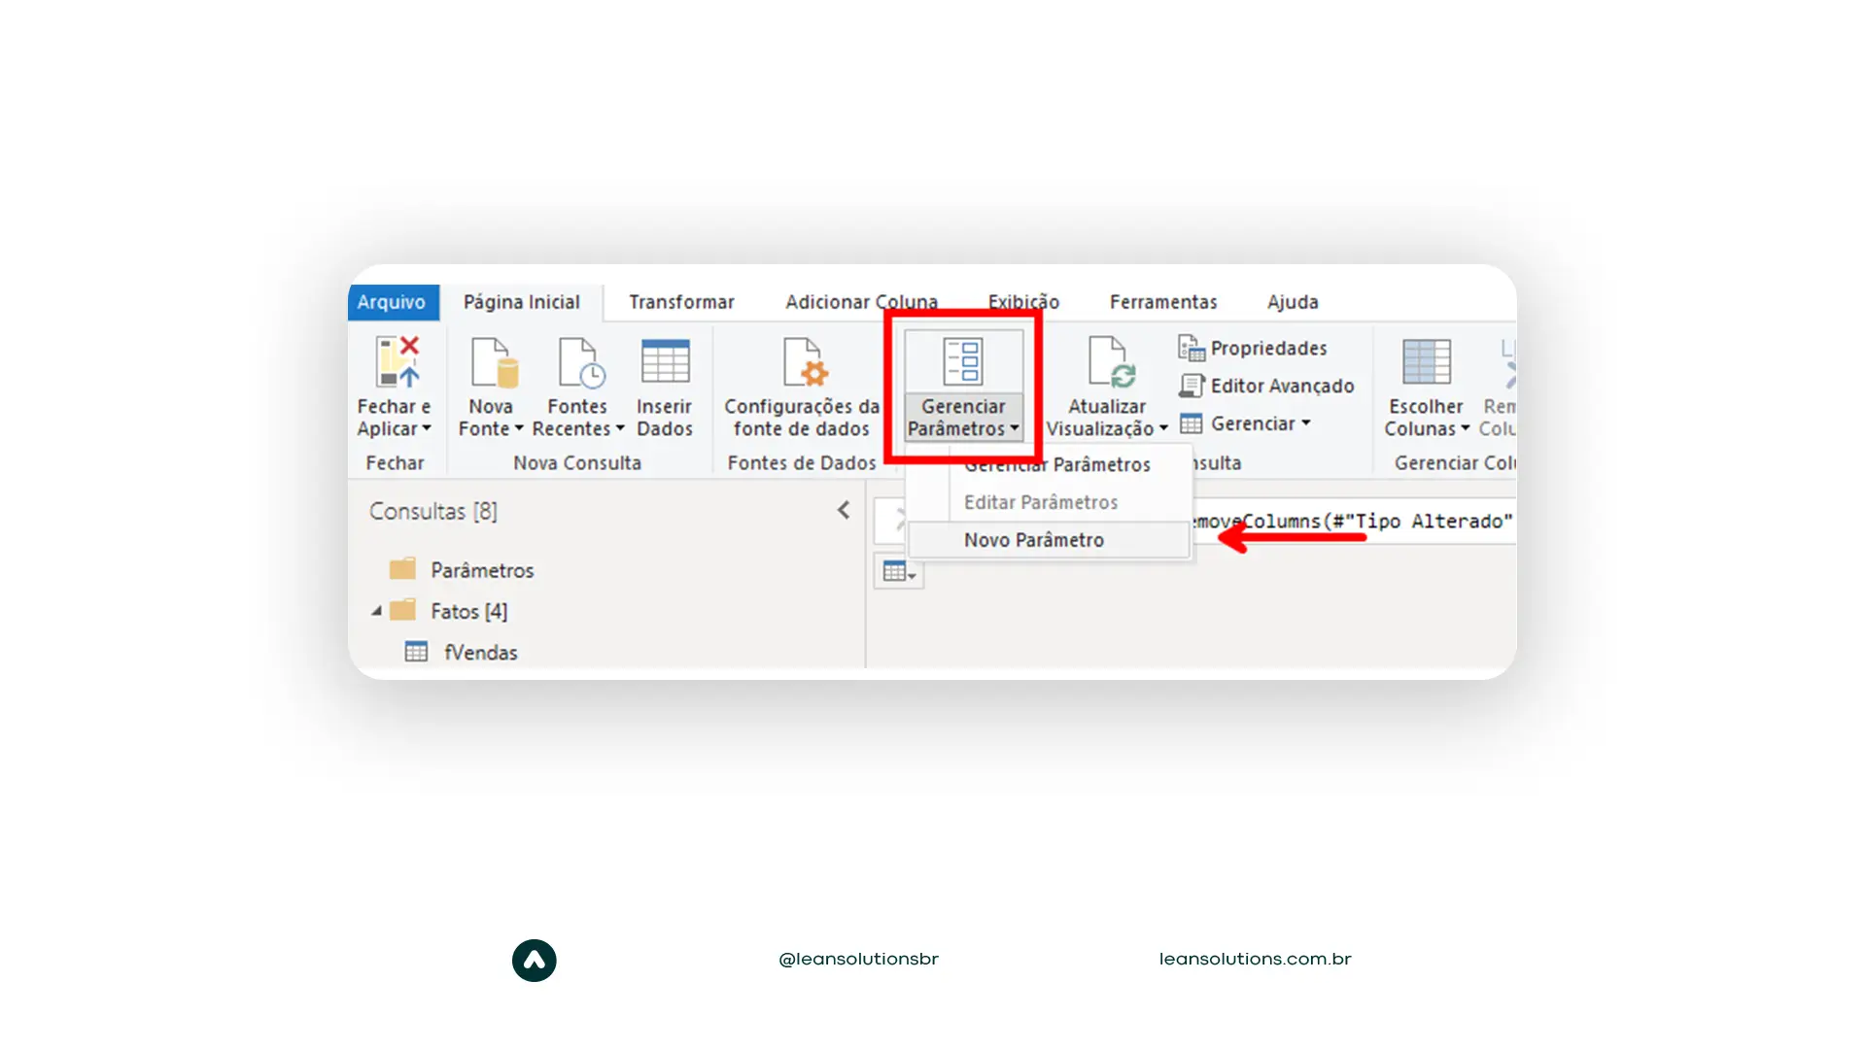Collapse the Fatos [4] folder triangle
Viewport: 1866px width, 1049px height.
click(376, 611)
